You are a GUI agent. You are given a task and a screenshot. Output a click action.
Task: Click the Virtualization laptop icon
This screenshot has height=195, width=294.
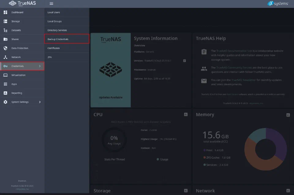pos(6,75)
